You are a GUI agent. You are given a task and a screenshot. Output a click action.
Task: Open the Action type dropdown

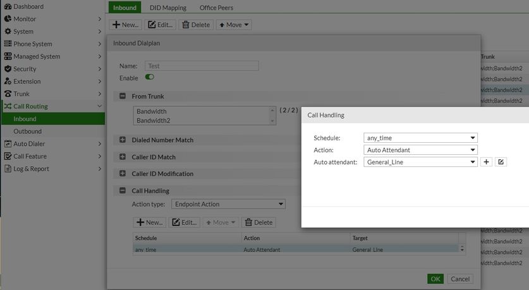coord(228,204)
